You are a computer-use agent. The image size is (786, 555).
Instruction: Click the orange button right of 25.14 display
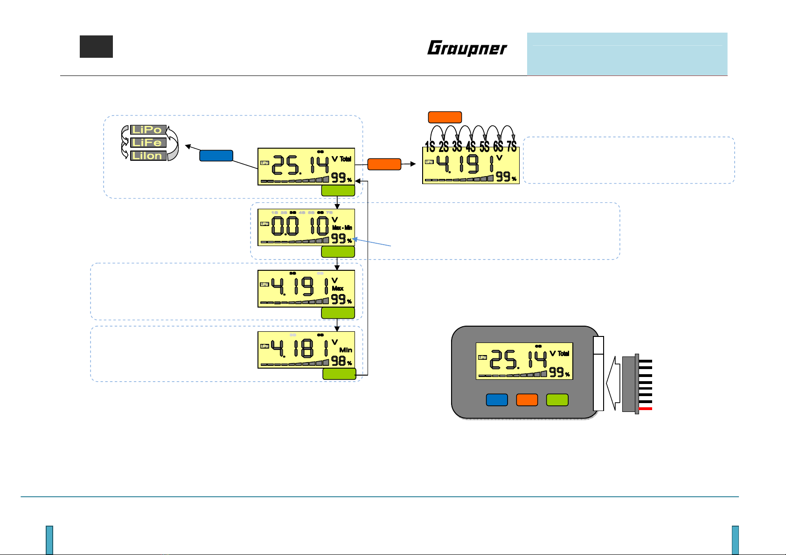[x=384, y=164]
